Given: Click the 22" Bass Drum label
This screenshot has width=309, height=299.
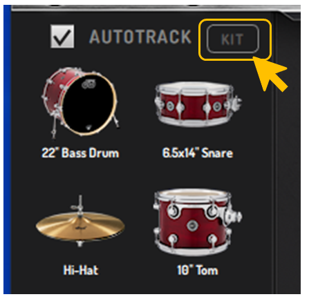Looking at the screenshot, I should [x=80, y=153].
